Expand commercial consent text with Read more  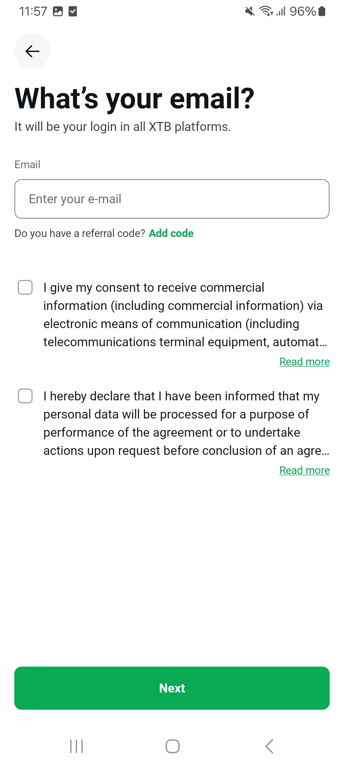pyautogui.click(x=304, y=362)
